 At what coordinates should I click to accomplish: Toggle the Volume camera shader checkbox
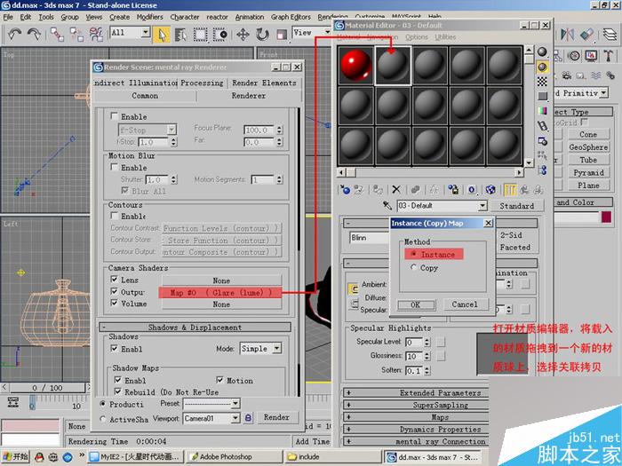(115, 304)
